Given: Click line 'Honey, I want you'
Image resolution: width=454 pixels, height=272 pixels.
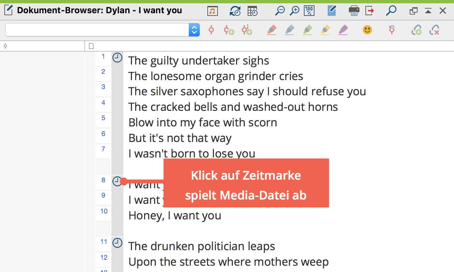Looking at the screenshot, I should (175, 215).
